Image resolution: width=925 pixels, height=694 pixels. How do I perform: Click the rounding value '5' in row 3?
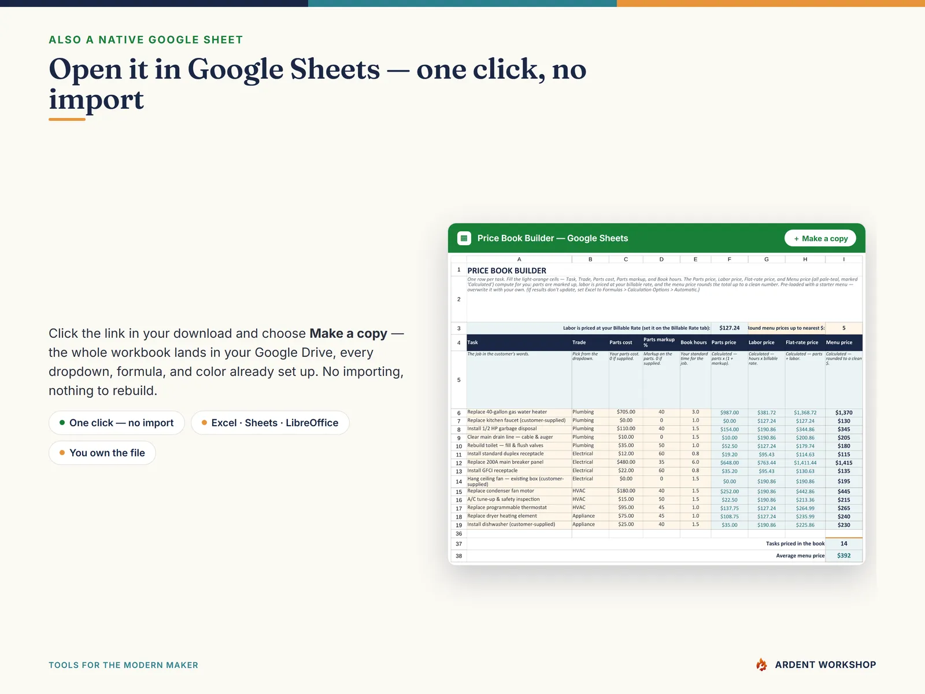844,328
